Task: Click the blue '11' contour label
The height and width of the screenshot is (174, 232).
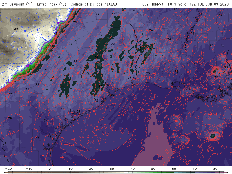Action: pyautogui.click(x=10, y=20)
